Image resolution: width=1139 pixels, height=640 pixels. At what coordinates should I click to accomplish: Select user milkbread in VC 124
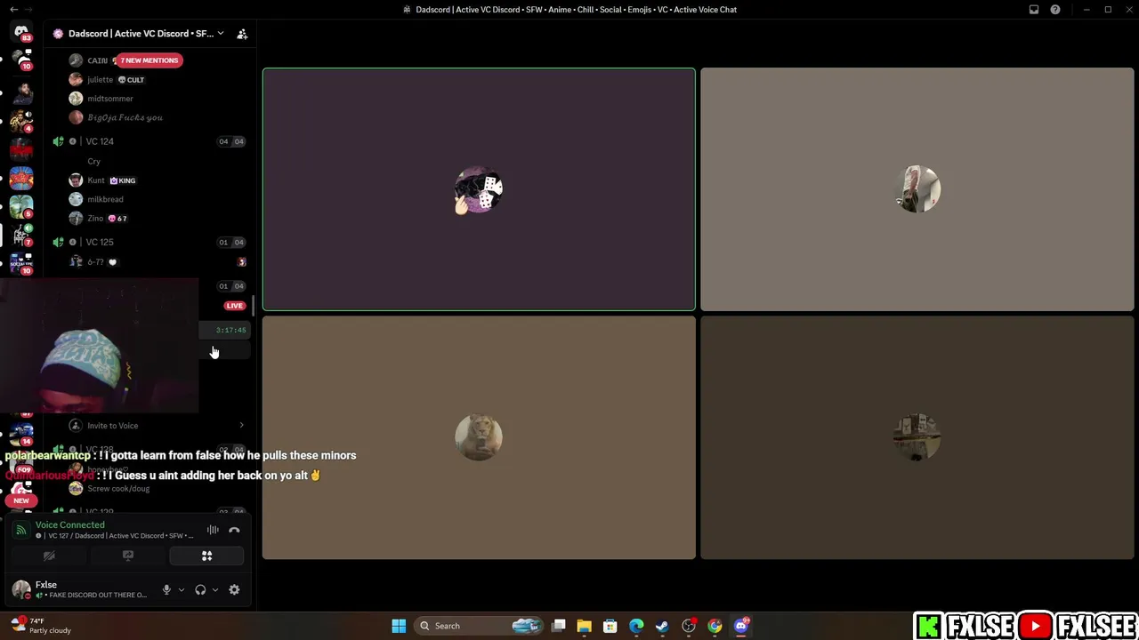pyautogui.click(x=105, y=199)
